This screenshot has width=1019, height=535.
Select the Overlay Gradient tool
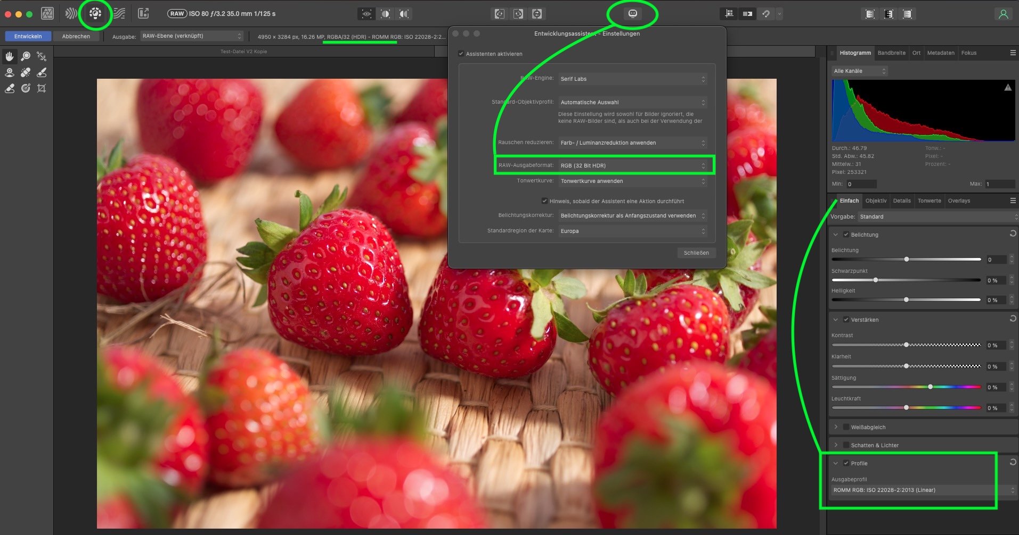[26, 88]
